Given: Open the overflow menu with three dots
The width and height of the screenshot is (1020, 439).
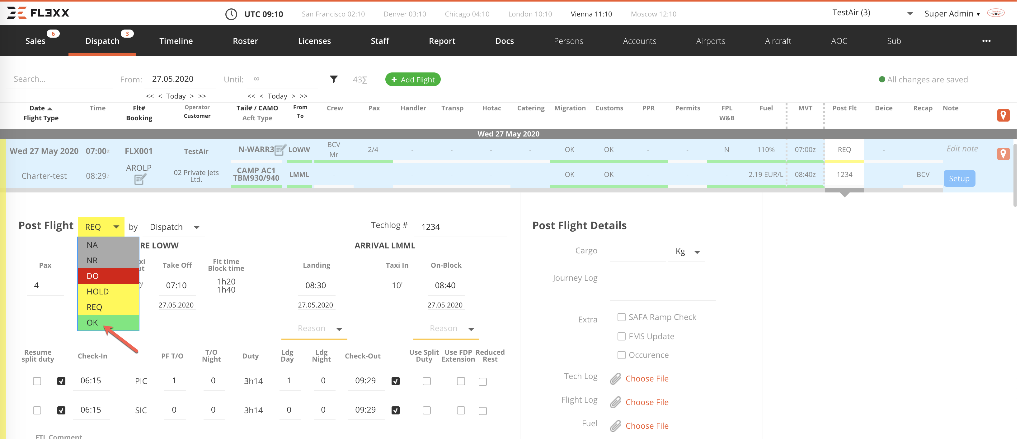Looking at the screenshot, I should (x=987, y=41).
